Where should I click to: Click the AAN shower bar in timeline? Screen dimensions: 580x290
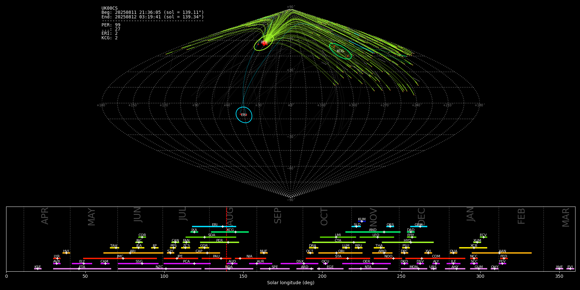pyautogui.click(x=502, y=253)
